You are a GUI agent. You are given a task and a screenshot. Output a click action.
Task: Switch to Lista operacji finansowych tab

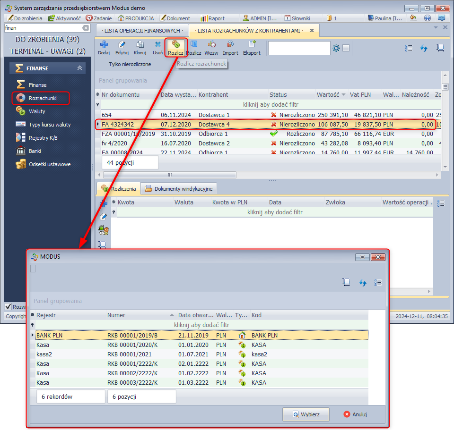(x=142, y=30)
